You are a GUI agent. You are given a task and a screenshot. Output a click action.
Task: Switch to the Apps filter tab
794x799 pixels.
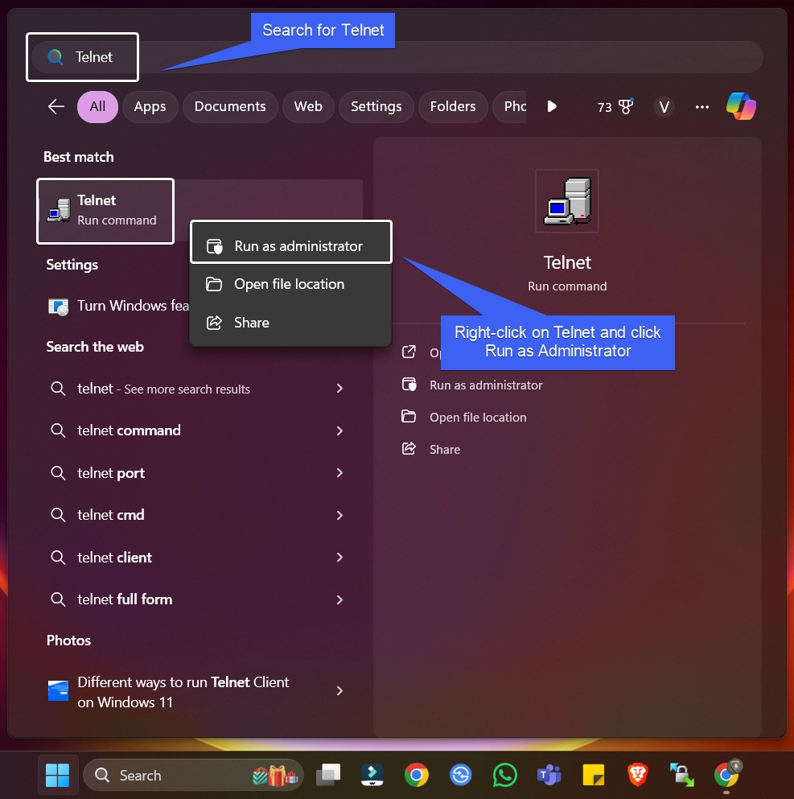150,106
